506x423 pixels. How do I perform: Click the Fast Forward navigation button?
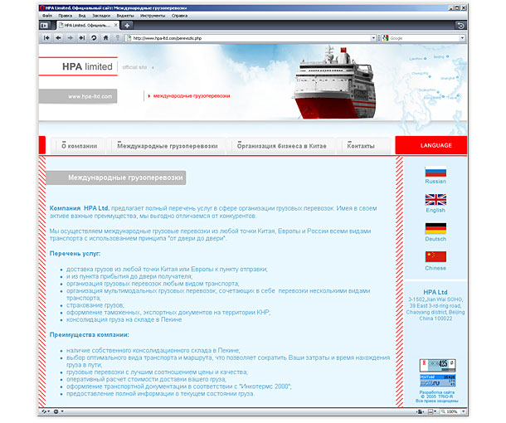click(x=82, y=38)
